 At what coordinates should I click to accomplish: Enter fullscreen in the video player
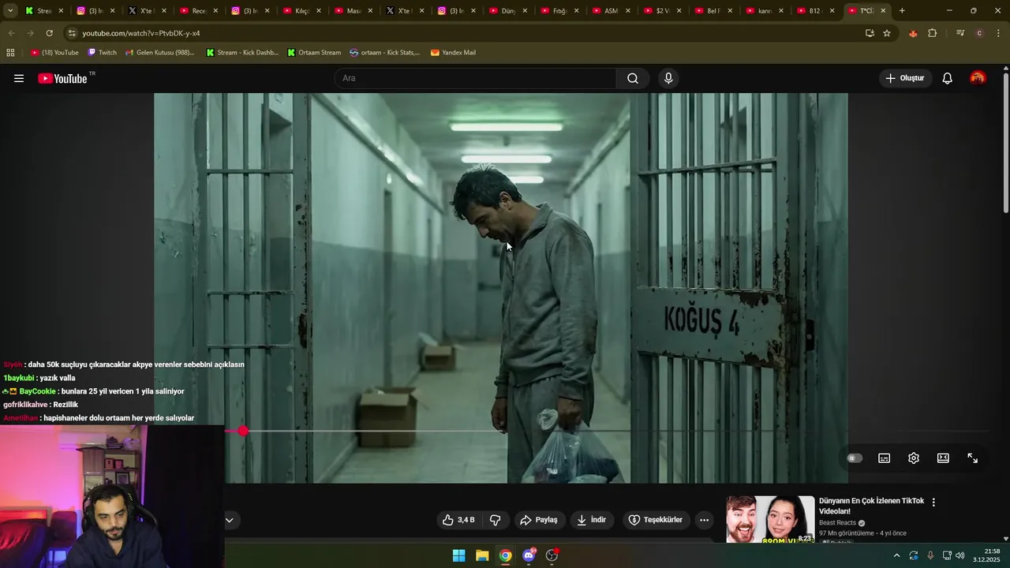(973, 458)
